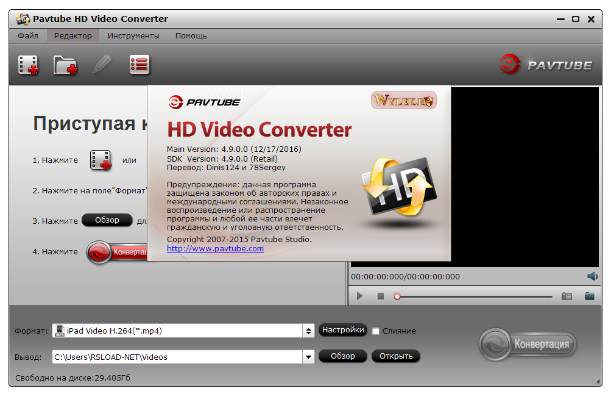Expand the Вывод output path dropdown
The height and width of the screenshot is (394, 611).
[309, 357]
